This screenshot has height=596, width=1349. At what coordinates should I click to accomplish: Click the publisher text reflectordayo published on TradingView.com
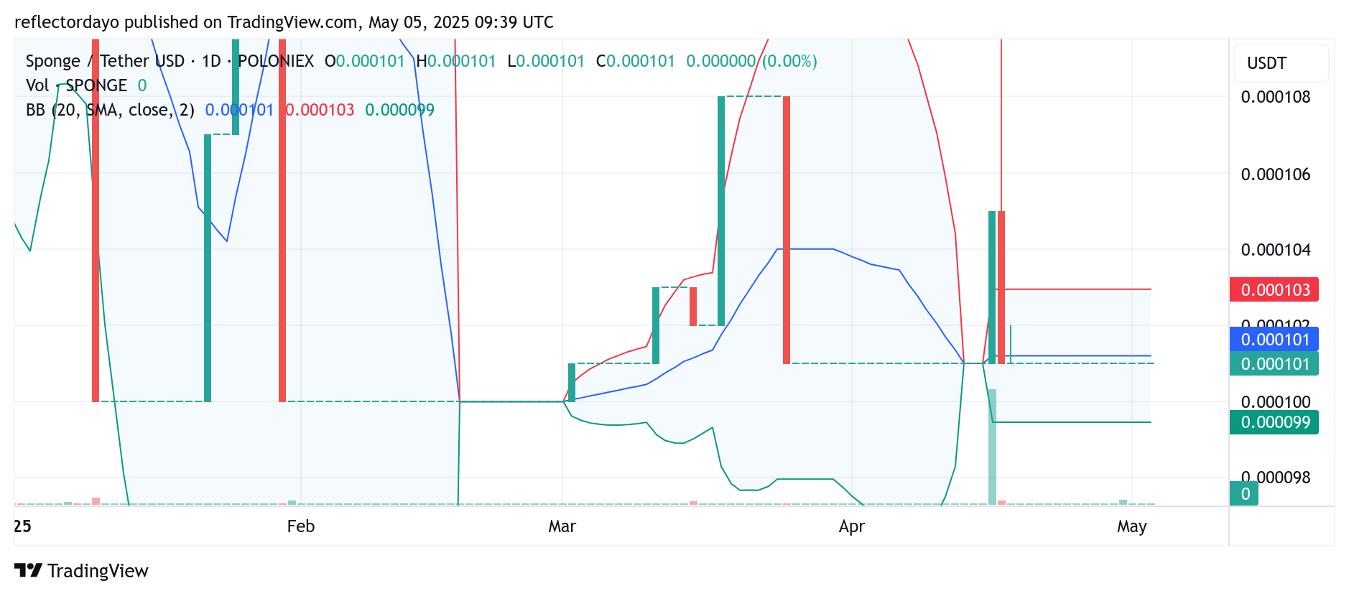tap(186, 22)
